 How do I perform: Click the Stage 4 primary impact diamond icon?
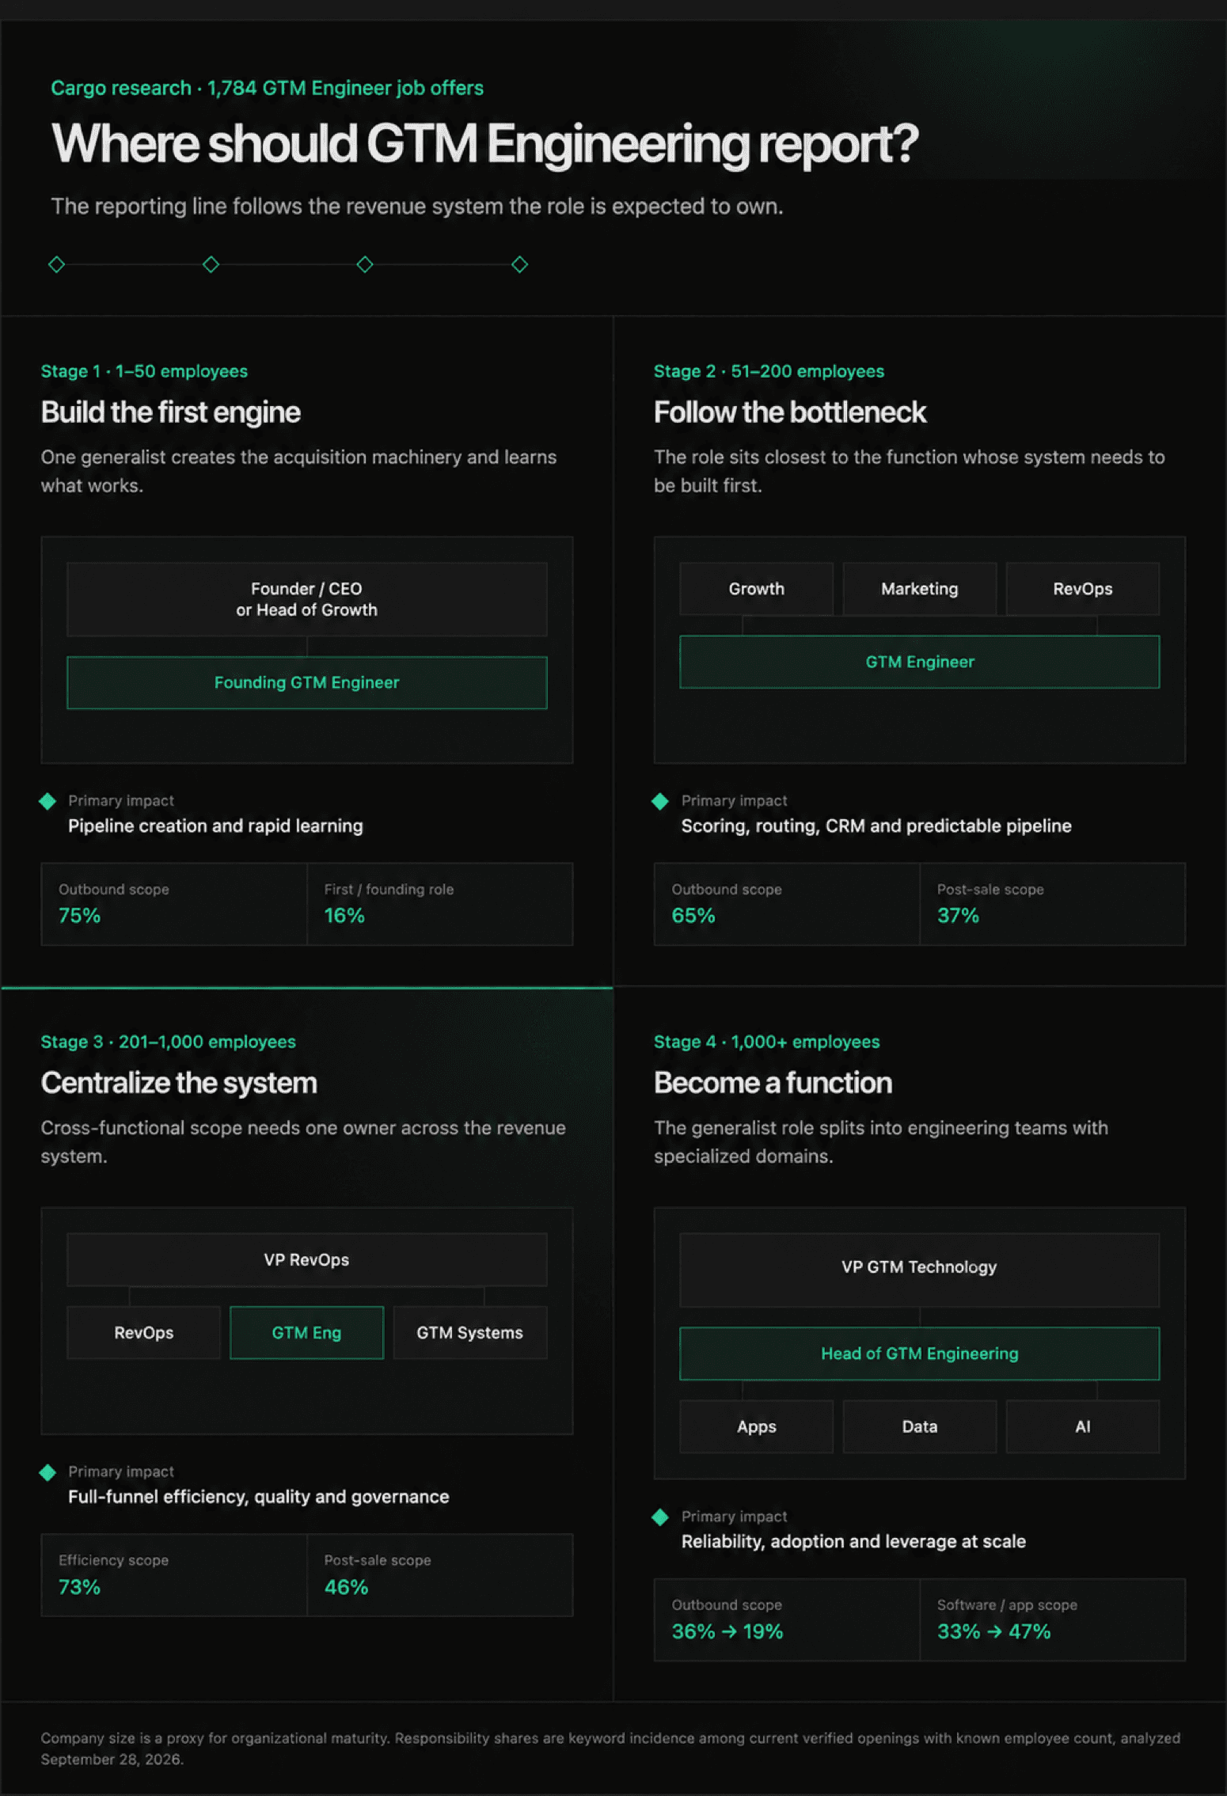click(x=660, y=1517)
